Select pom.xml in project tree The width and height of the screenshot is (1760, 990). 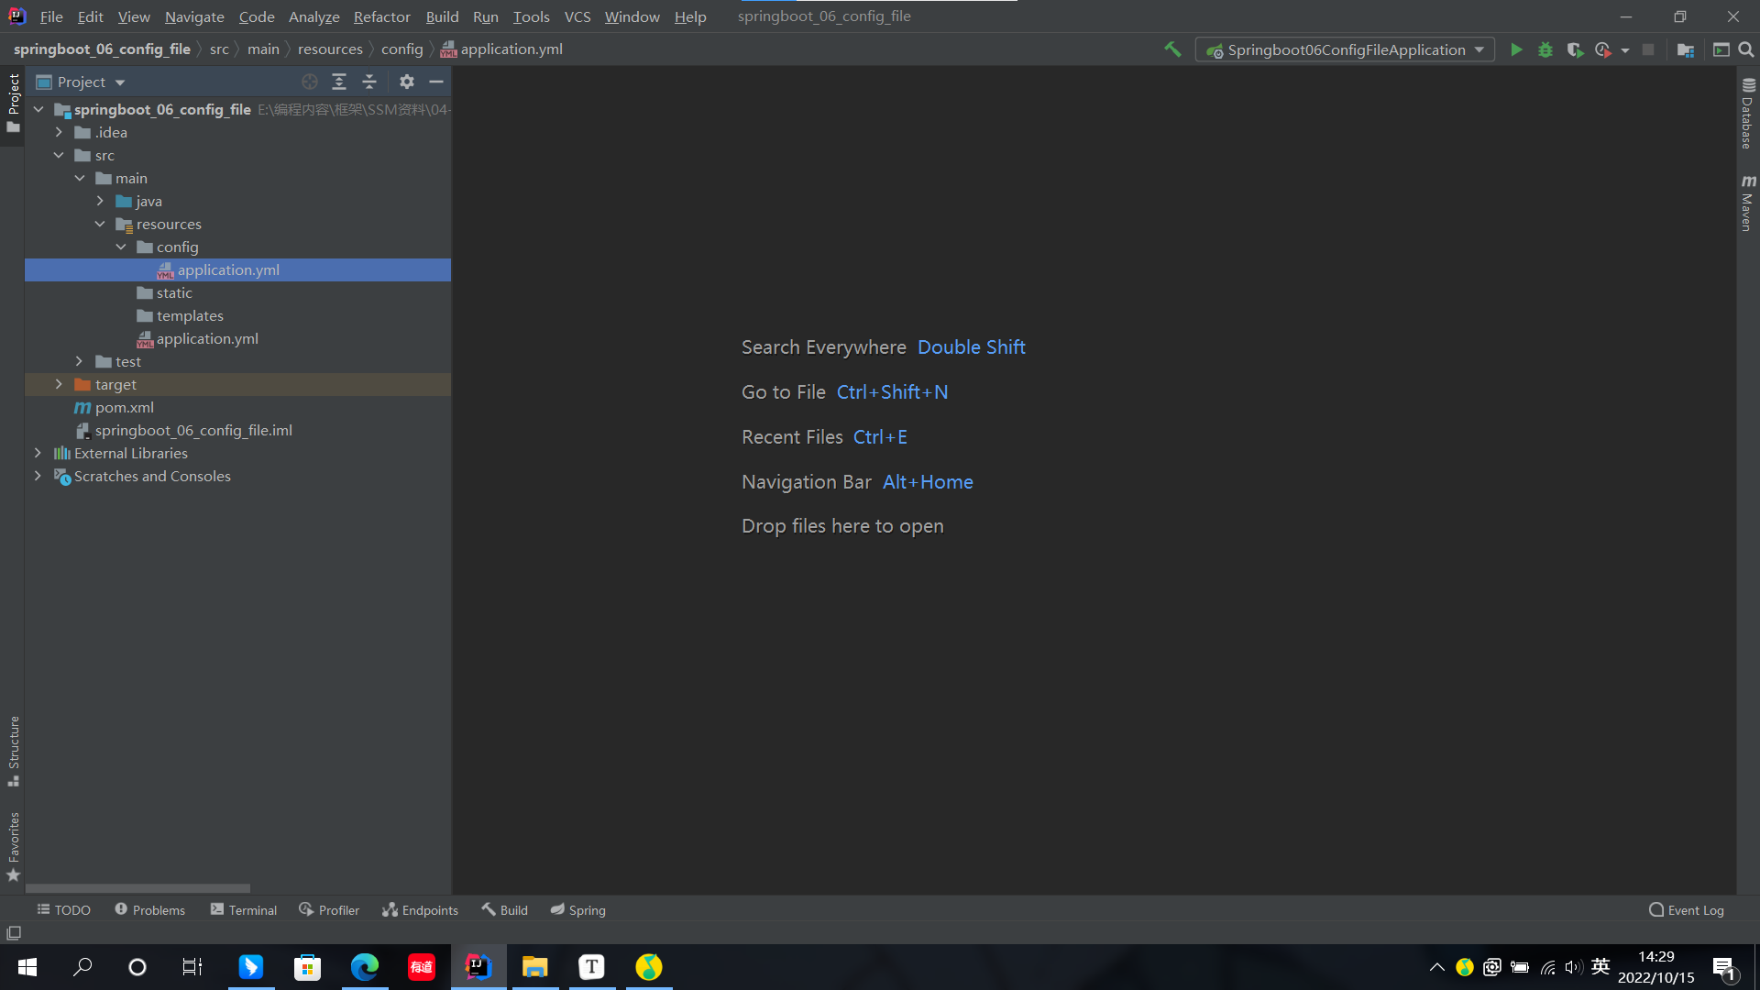point(124,407)
